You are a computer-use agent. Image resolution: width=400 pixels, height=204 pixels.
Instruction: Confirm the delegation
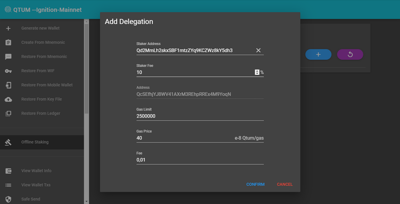[255, 184]
